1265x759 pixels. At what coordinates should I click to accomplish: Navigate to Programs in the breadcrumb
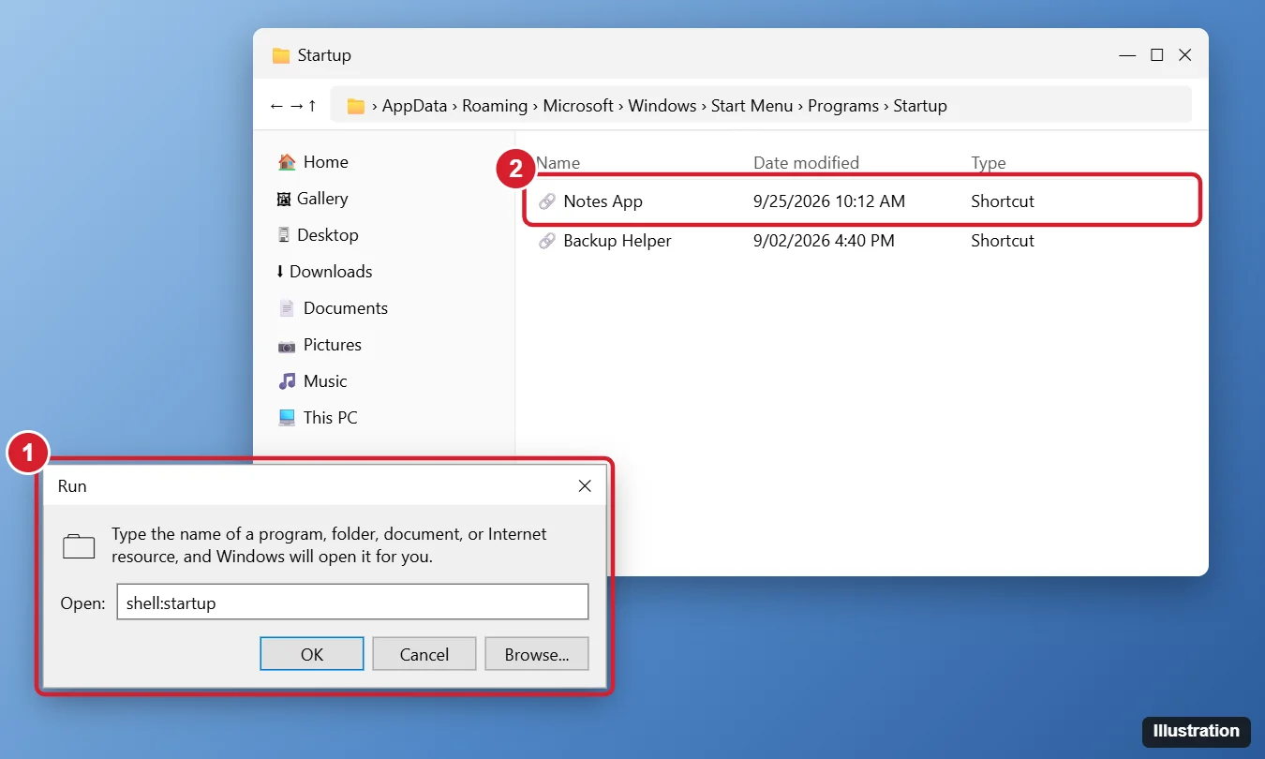point(843,106)
